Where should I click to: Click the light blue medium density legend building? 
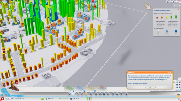tap(167, 31)
